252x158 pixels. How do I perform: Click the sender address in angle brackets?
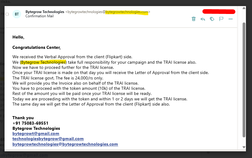tap(108, 12)
